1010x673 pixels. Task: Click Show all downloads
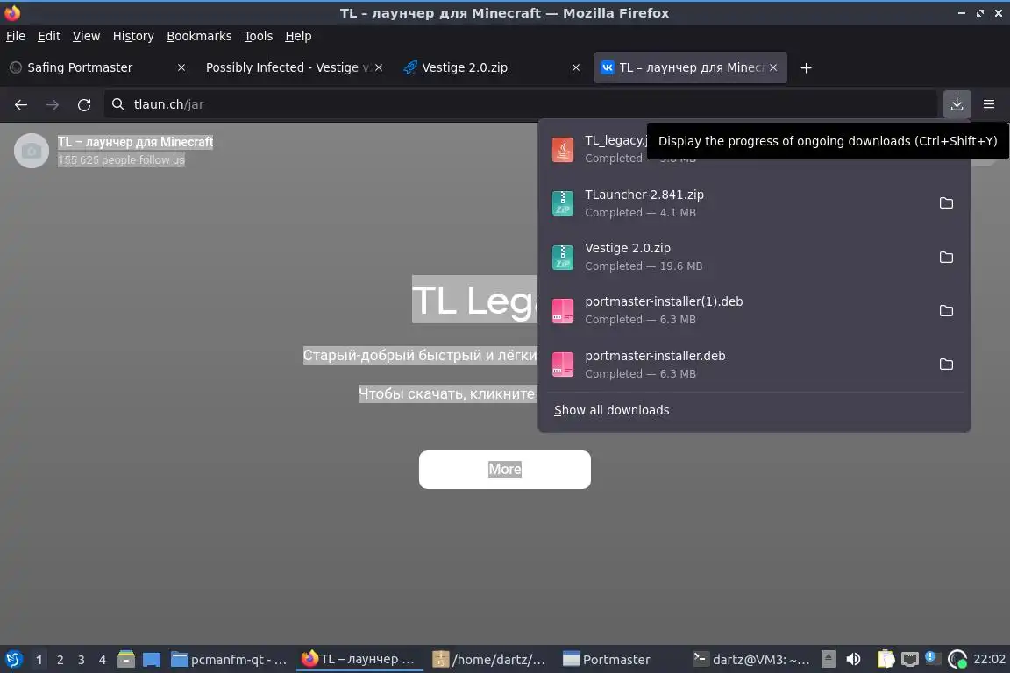[611, 410]
